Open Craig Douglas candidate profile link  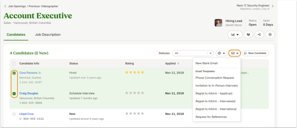pyautogui.click(x=28, y=93)
